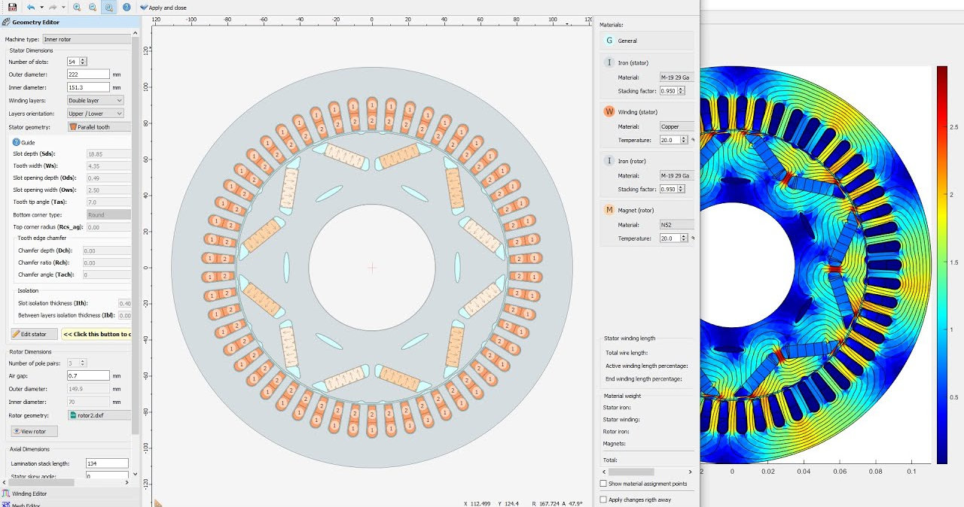Click the Zoom In magnifier icon
964x507 pixels.
(77, 7)
